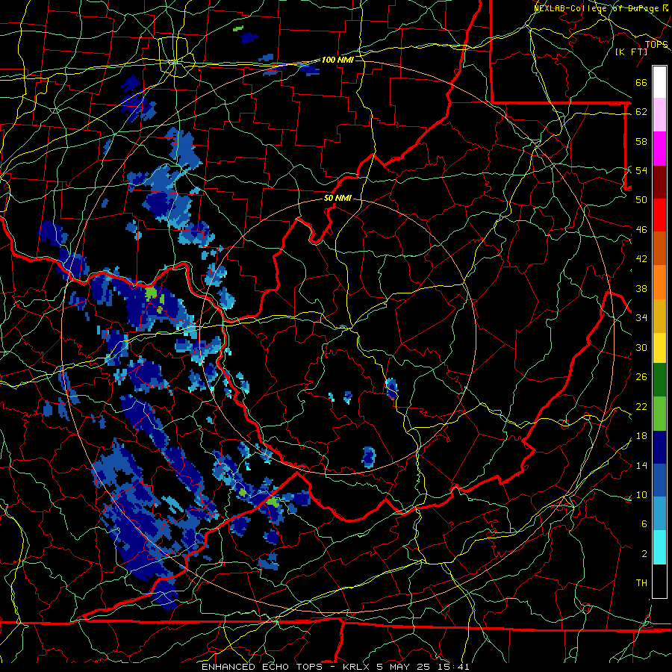The height and width of the screenshot is (672, 672).
Task: Click the '46' legend value
Action: (x=641, y=230)
